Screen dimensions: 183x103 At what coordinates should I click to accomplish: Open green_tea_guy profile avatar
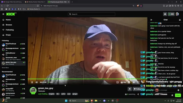(33, 90)
